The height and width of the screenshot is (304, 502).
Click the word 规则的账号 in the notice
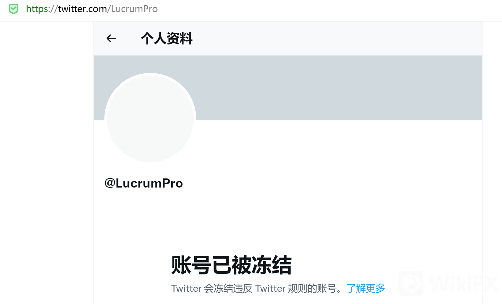click(x=312, y=288)
